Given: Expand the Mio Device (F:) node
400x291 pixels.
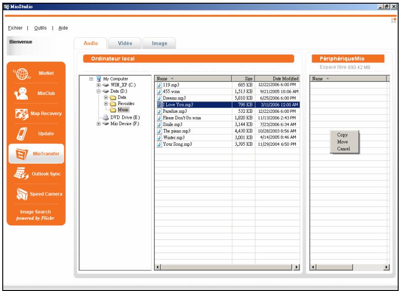Looking at the screenshot, I should (x=99, y=123).
